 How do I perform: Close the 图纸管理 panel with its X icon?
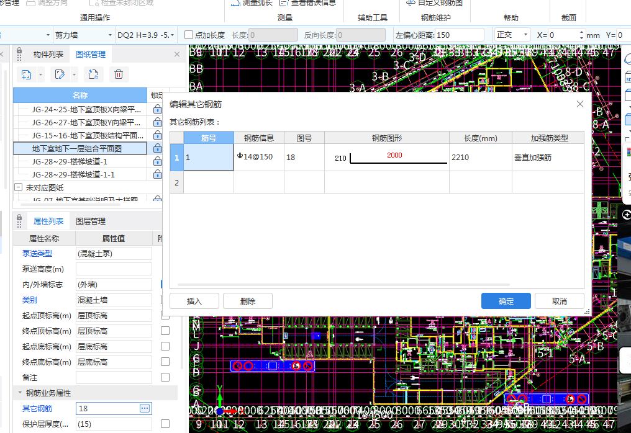click(177, 55)
